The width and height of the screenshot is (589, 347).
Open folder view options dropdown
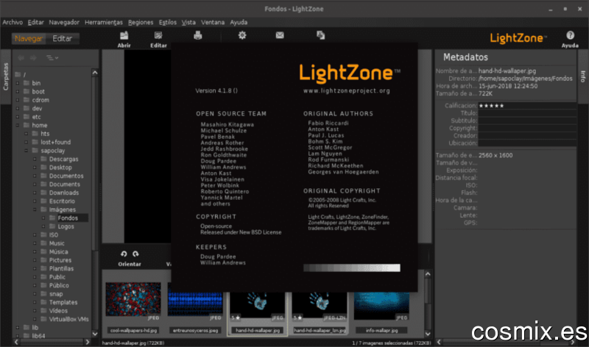[52, 58]
